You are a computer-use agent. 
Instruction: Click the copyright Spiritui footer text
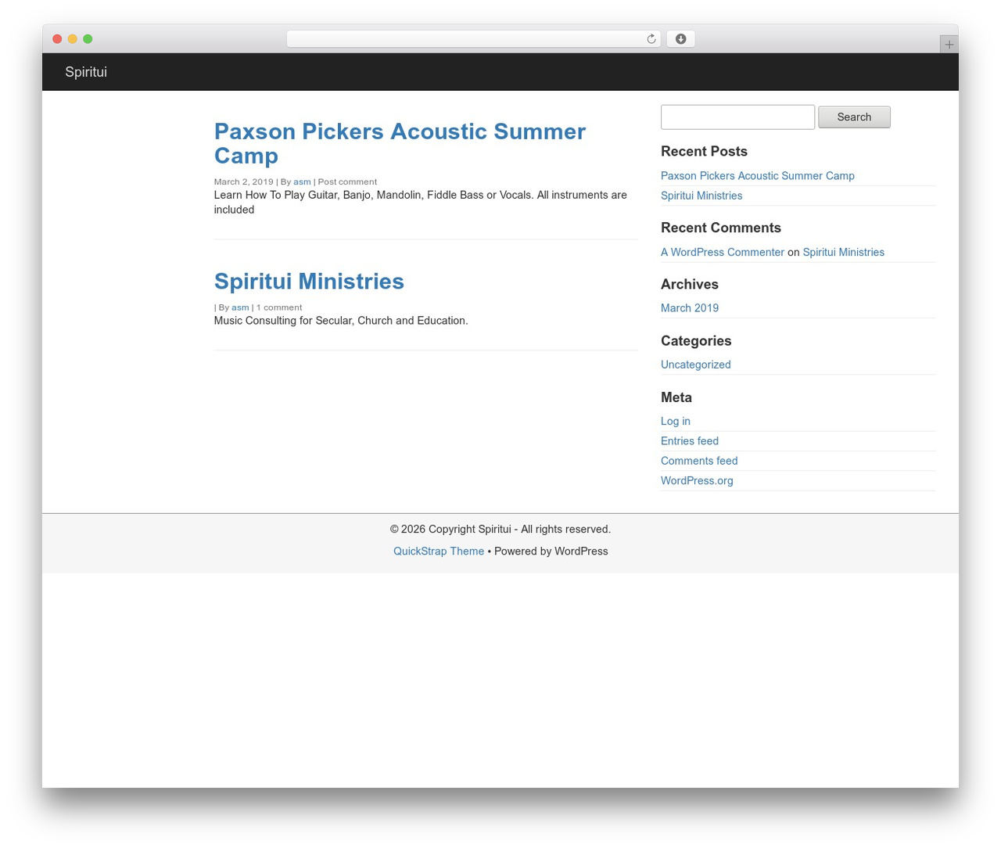coord(500,530)
